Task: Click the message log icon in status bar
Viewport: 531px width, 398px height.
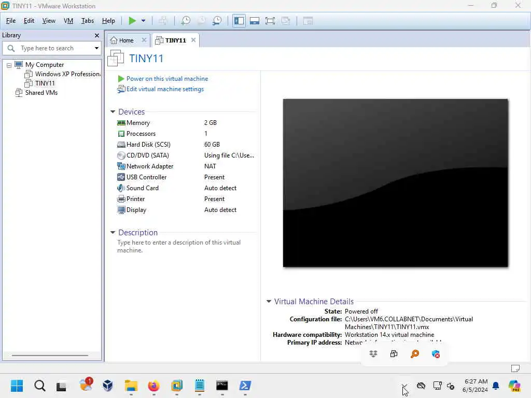Action: [x=515, y=368]
